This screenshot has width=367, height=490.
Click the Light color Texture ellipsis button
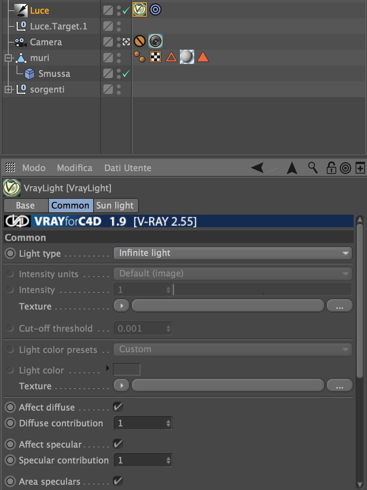pyautogui.click(x=339, y=385)
